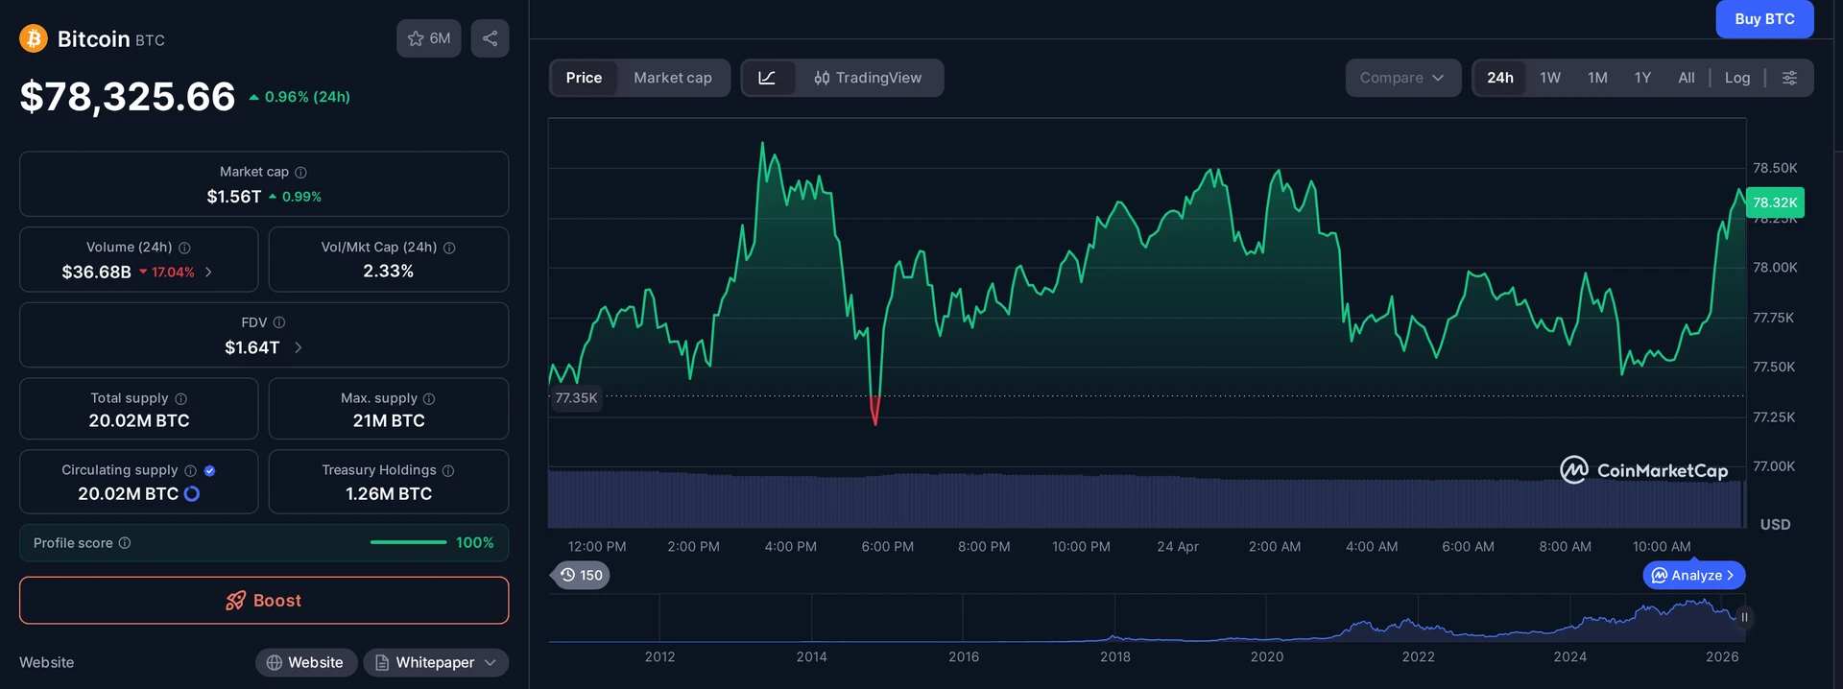This screenshot has width=1843, height=689.
Task: Click the Boost button
Action: point(264,601)
